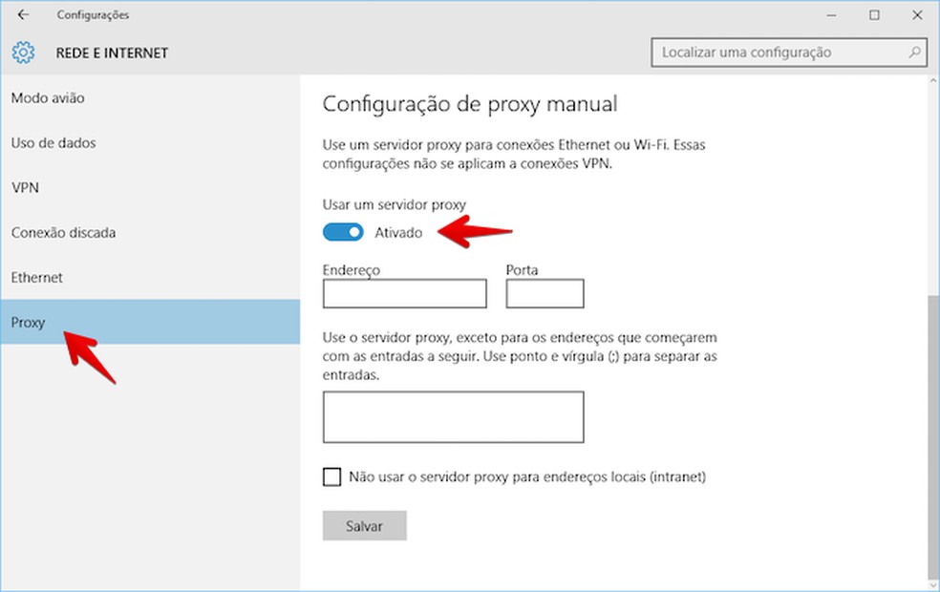Open Uso de dados settings
This screenshot has width=940, height=592.
46,142
